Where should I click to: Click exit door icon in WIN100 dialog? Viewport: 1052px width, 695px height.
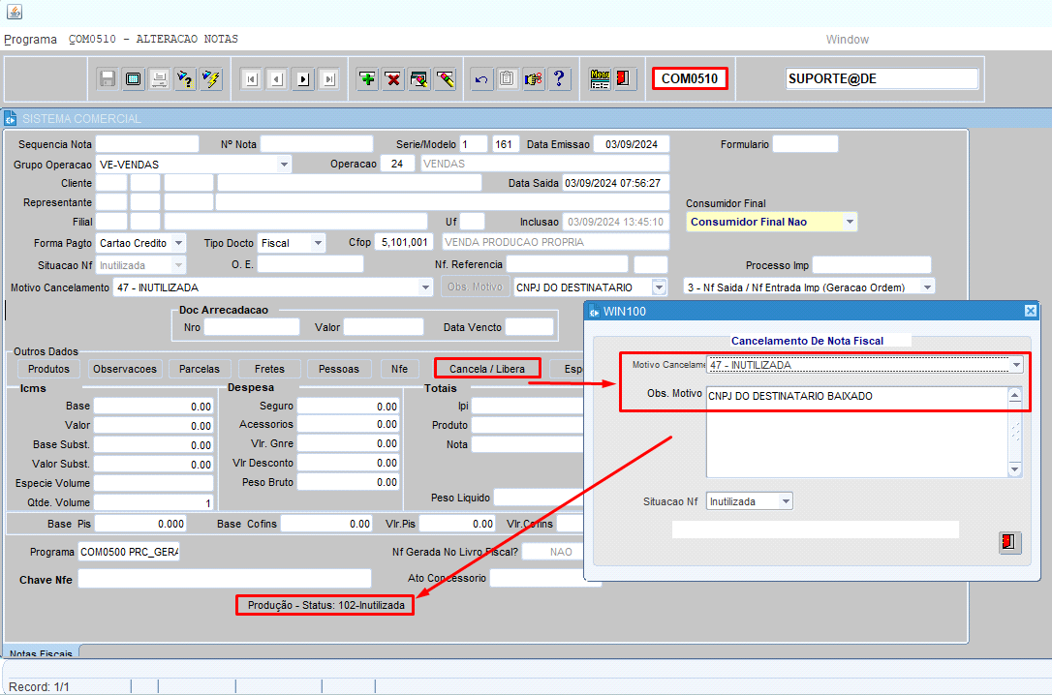coord(1009,542)
